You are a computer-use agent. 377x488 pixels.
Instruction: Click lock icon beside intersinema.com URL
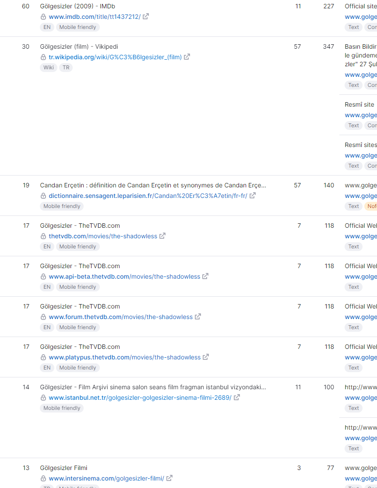pyautogui.click(x=43, y=478)
